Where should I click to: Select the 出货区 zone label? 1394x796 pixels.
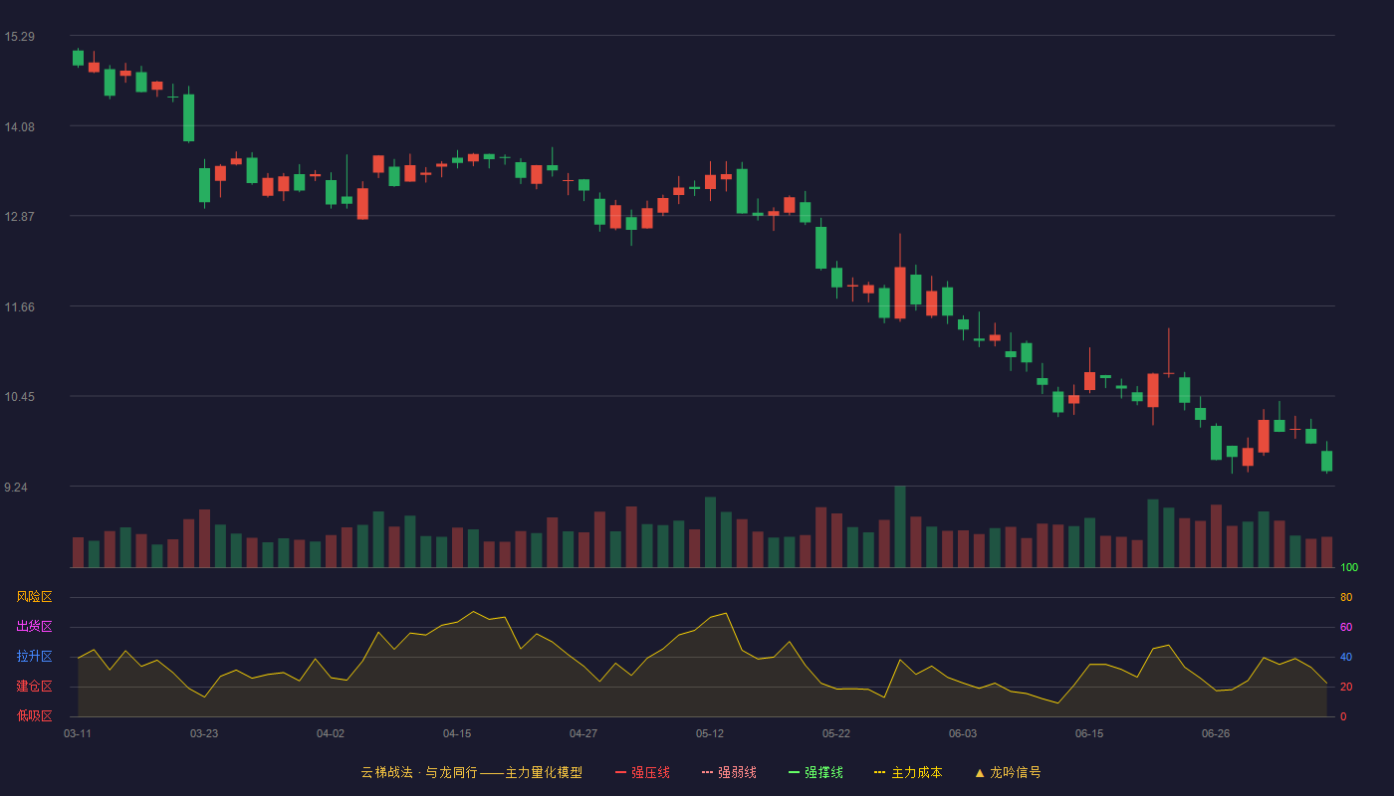tap(34, 627)
